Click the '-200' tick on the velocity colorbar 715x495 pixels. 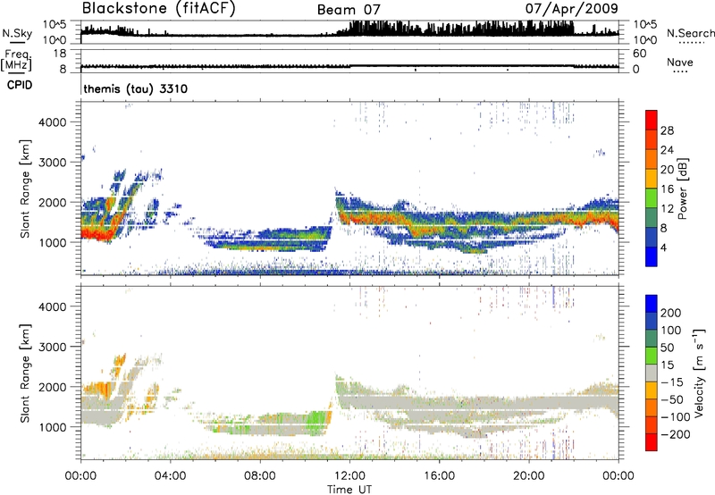676,434
